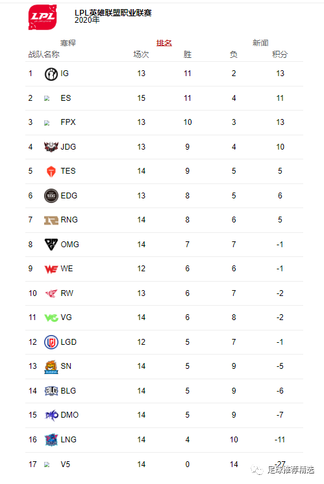Viewport: 324px width, 484px height.
Task: Open the BLG team logo
Action: tap(51, 391)
